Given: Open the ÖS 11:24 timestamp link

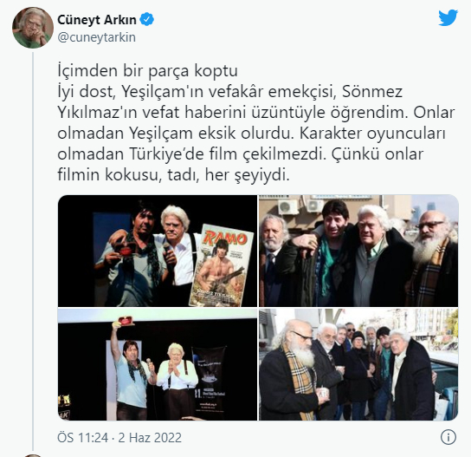Looking at the screenshot, I should click(x=82, y=437).
